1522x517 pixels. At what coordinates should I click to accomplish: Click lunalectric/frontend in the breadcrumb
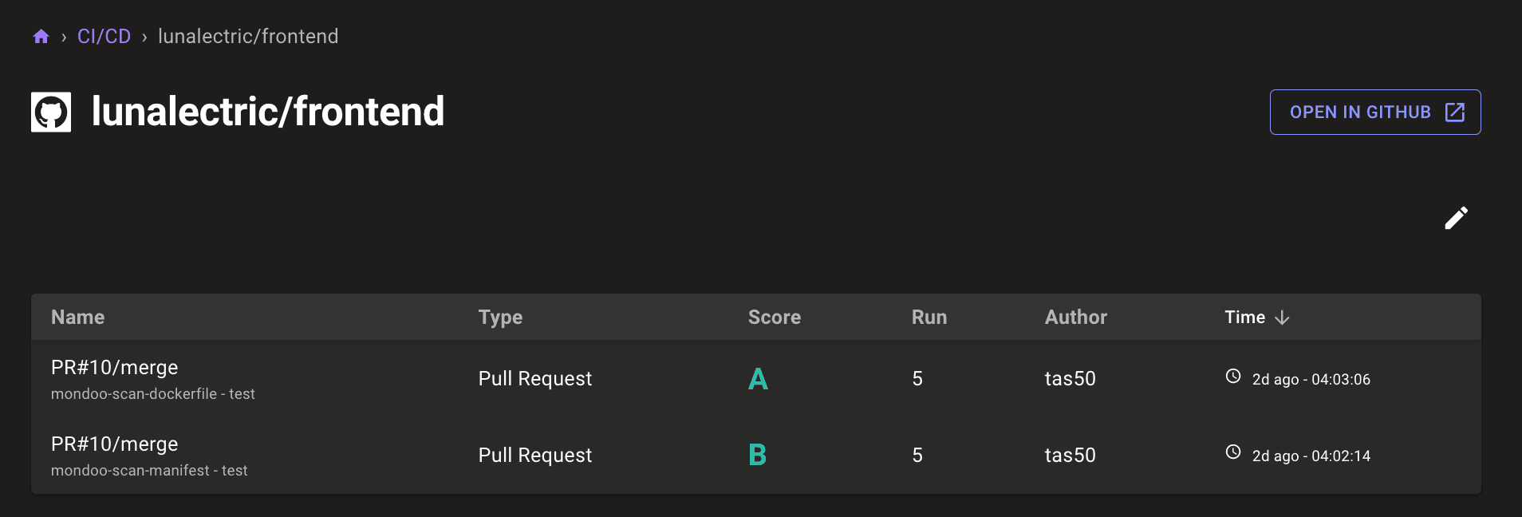coord(248,35)
